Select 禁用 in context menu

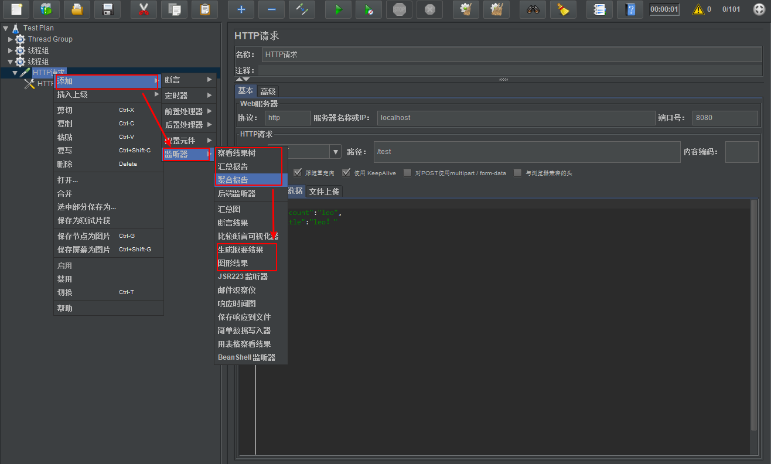pyautogui.click(x=107, y=279)
